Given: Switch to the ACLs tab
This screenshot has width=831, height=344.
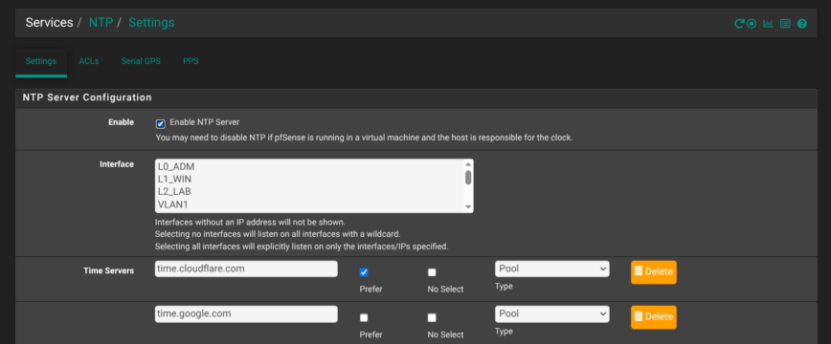Looking at the screenshot, I should click(88, 61).
